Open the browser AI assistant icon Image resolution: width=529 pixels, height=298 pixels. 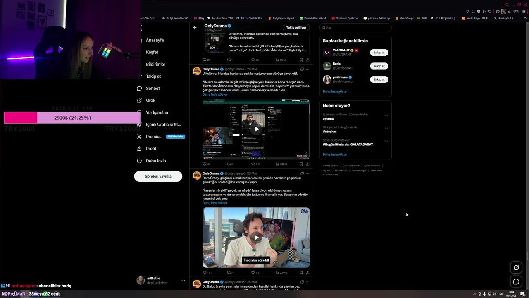click(x=517, y=12)
